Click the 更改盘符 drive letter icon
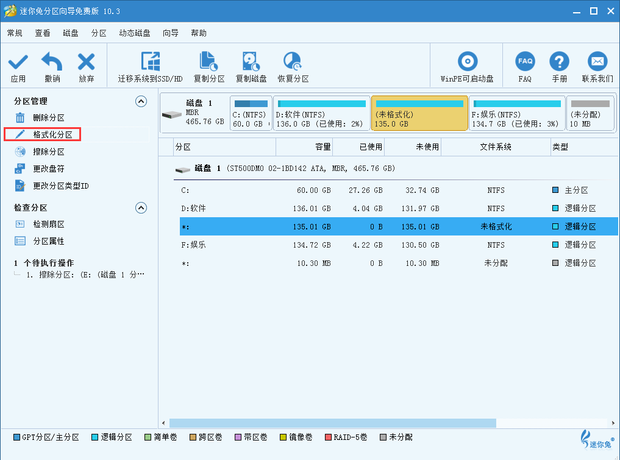620x460 pixels. (20, 169)
